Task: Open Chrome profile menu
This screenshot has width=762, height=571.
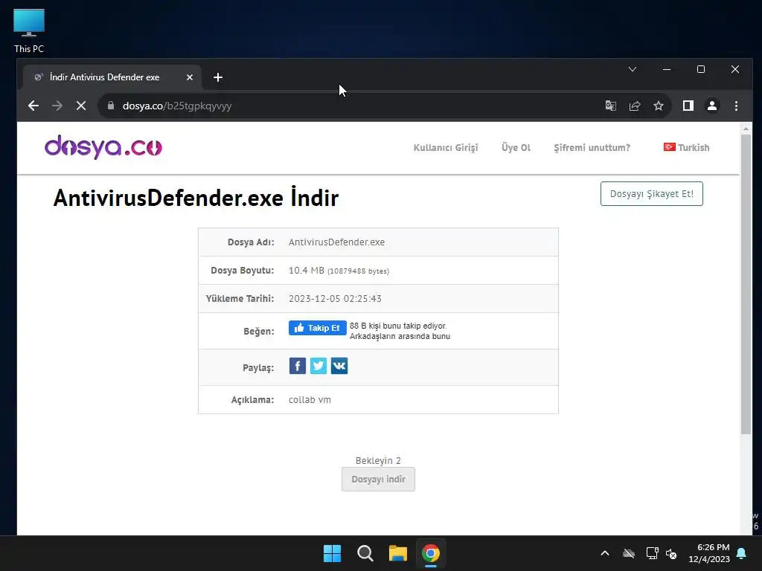Action: coord(712,106)
